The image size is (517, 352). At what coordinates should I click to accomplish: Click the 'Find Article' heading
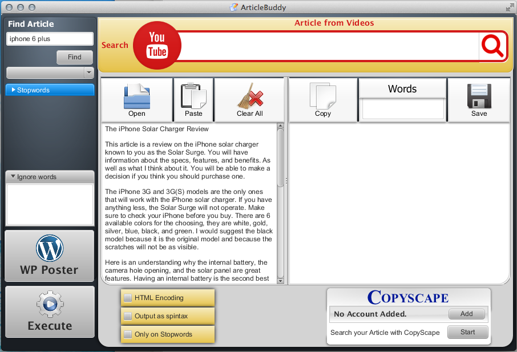(31, 24)
